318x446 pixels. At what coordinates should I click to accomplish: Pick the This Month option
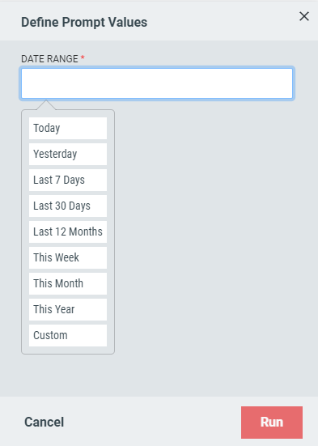coord(68,283)
